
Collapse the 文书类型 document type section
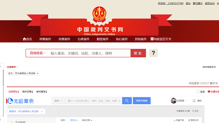pyautogui.click(x=12, y=122)
